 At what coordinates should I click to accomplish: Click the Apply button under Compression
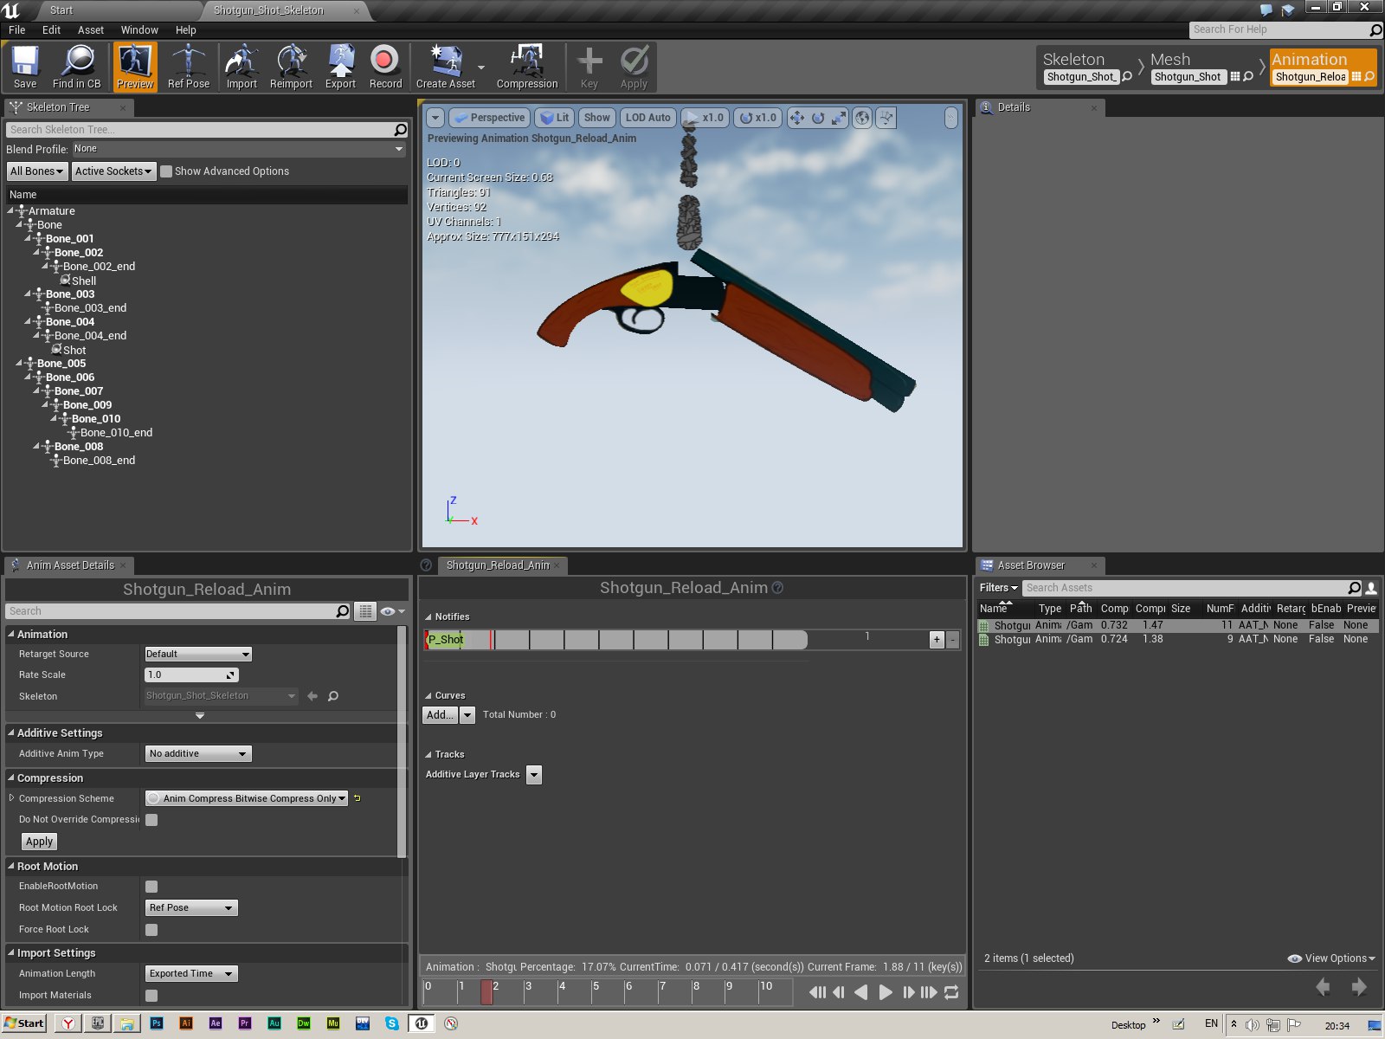39,842
